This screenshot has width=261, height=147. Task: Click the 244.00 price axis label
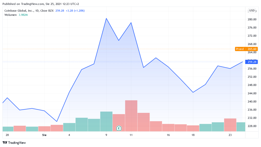pyautogui.click(x=252, y=93)
